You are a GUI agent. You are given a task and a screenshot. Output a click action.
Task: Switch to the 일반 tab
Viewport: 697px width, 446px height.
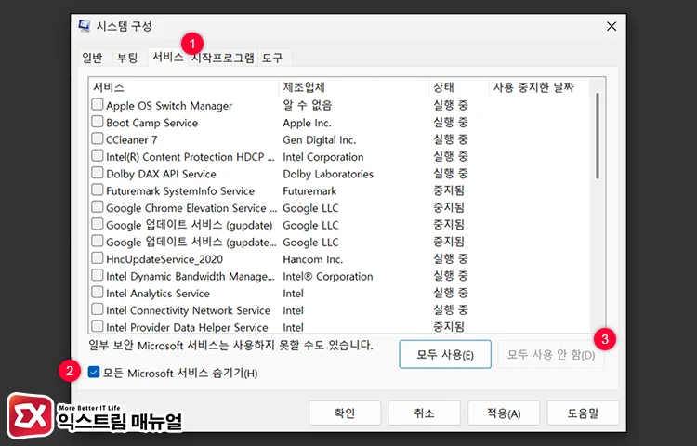point(92,58)
